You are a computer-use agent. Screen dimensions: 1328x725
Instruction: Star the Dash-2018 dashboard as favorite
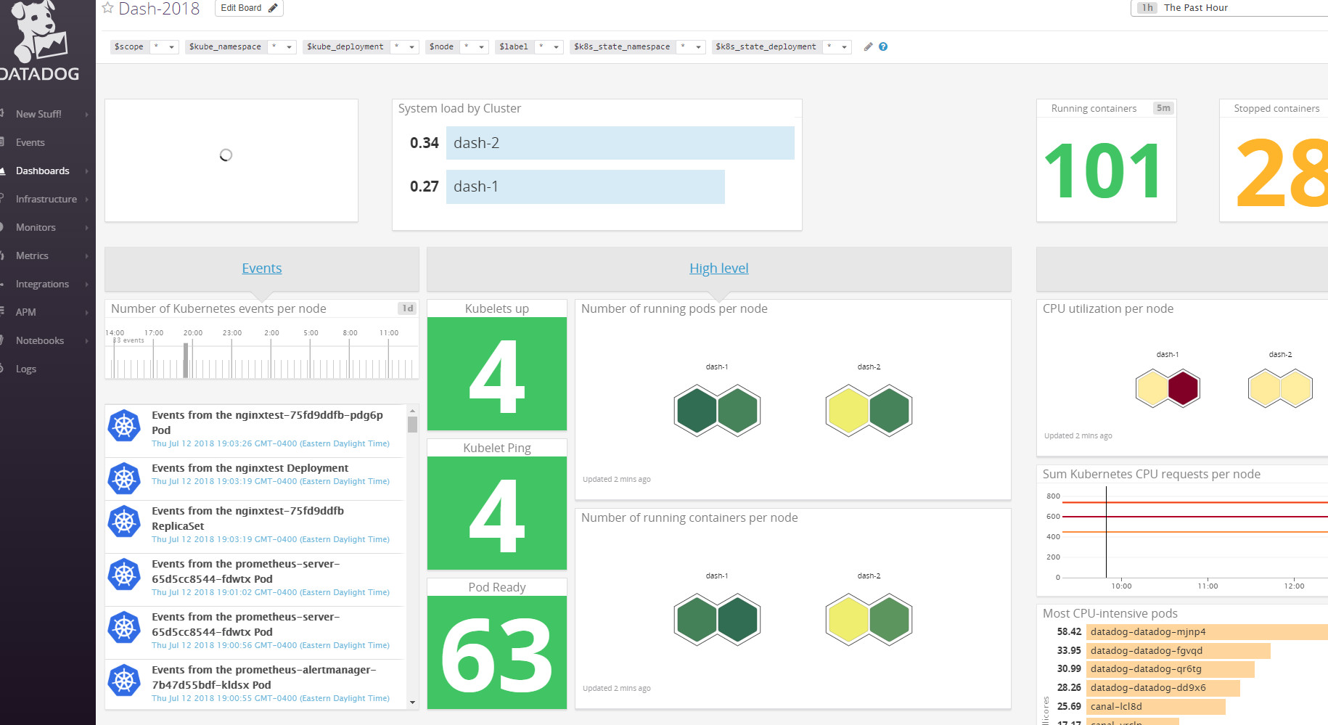[107, 8]
